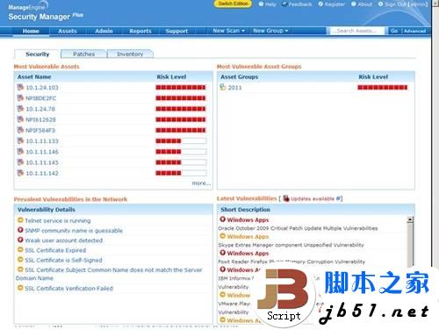Open asset 10.1.24.103

pyautogui.click(x=42, y=88)
